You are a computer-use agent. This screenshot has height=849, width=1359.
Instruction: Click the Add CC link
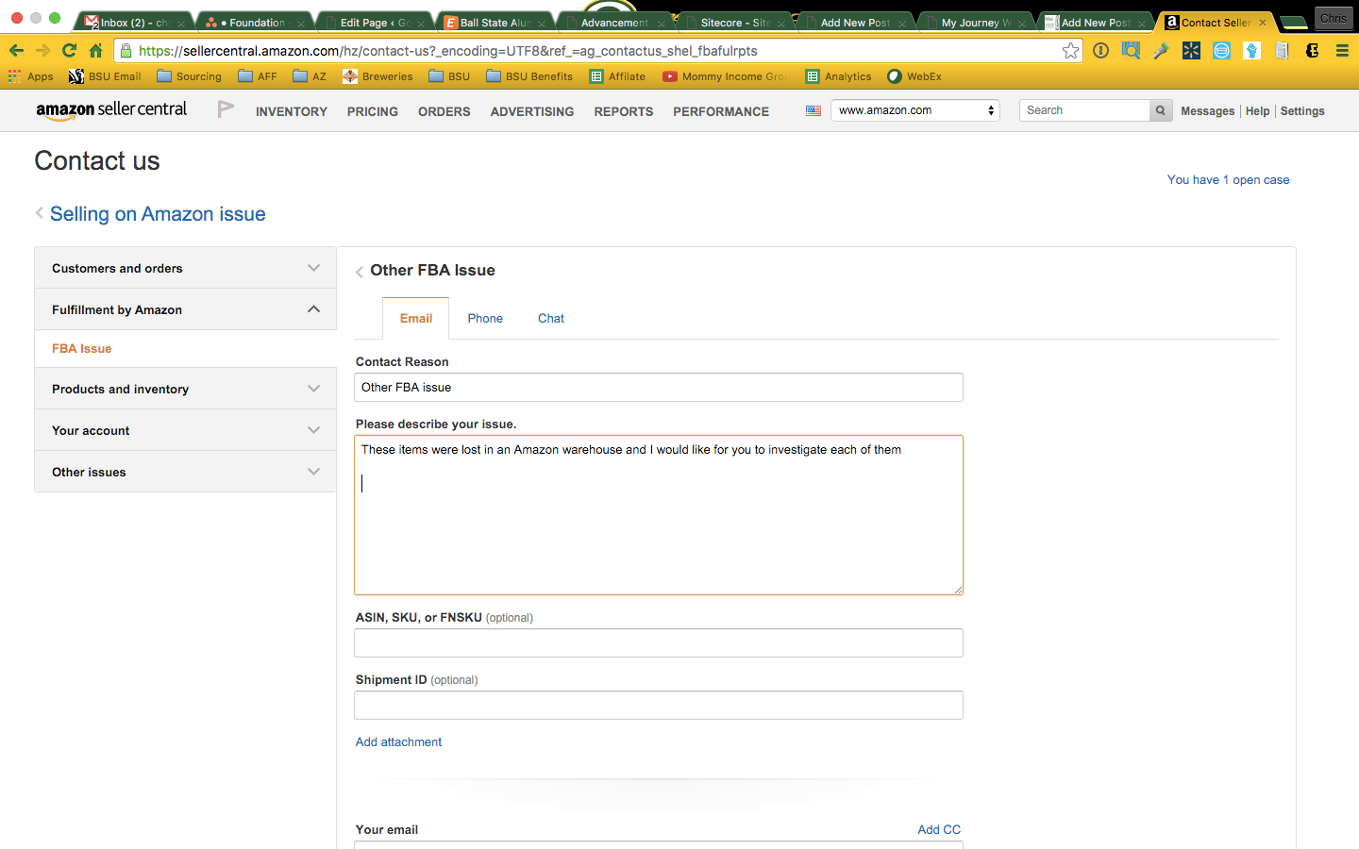tap(939, 830)
